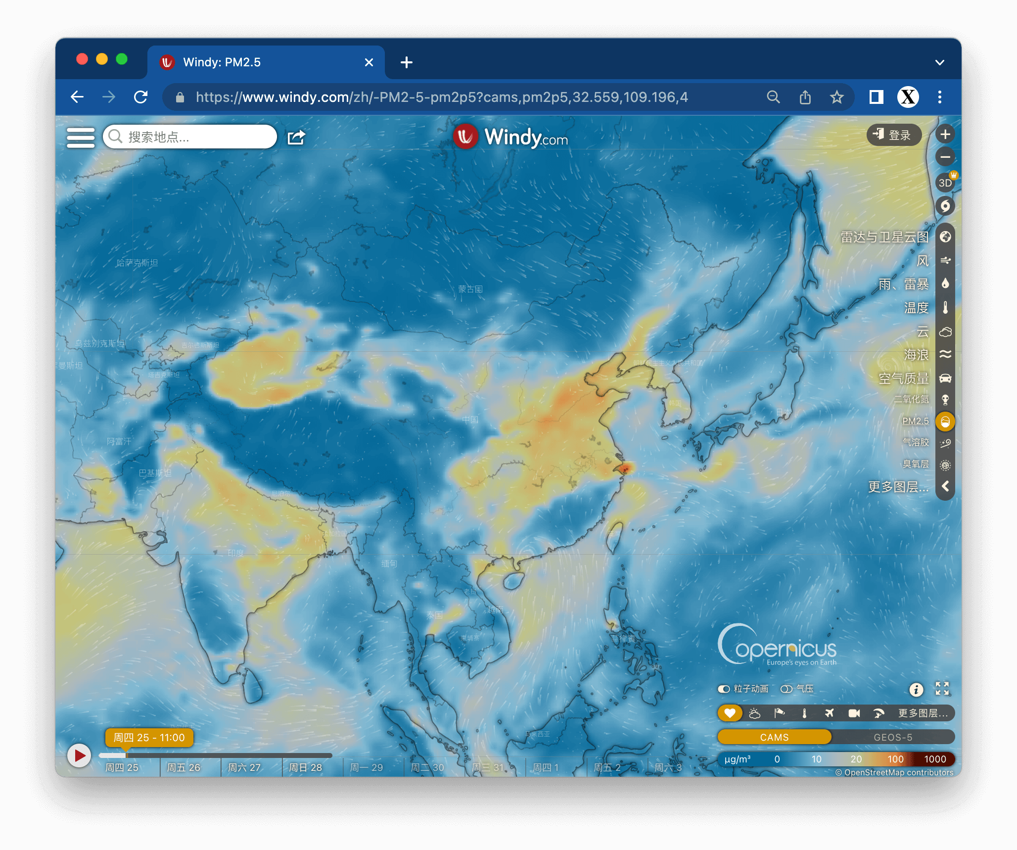The width and height of the screenshot is (1017, 850).
Task: Show webcams on the map
Action: [854, 713]
